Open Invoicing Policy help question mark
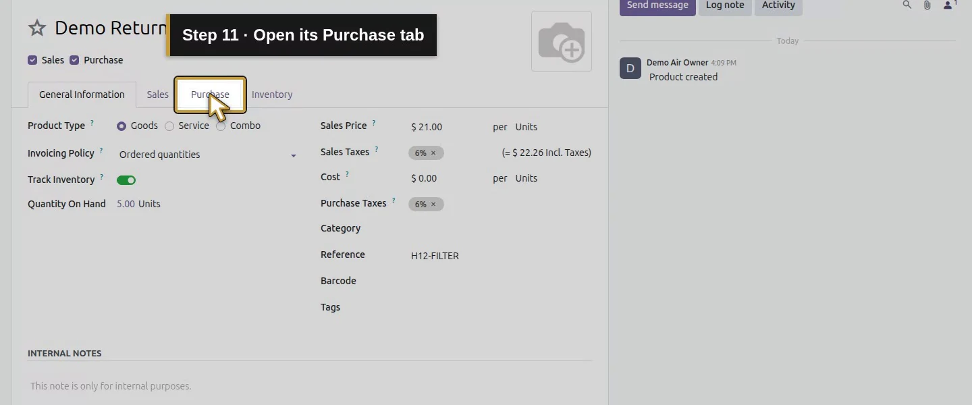 [x=101, y=151]
